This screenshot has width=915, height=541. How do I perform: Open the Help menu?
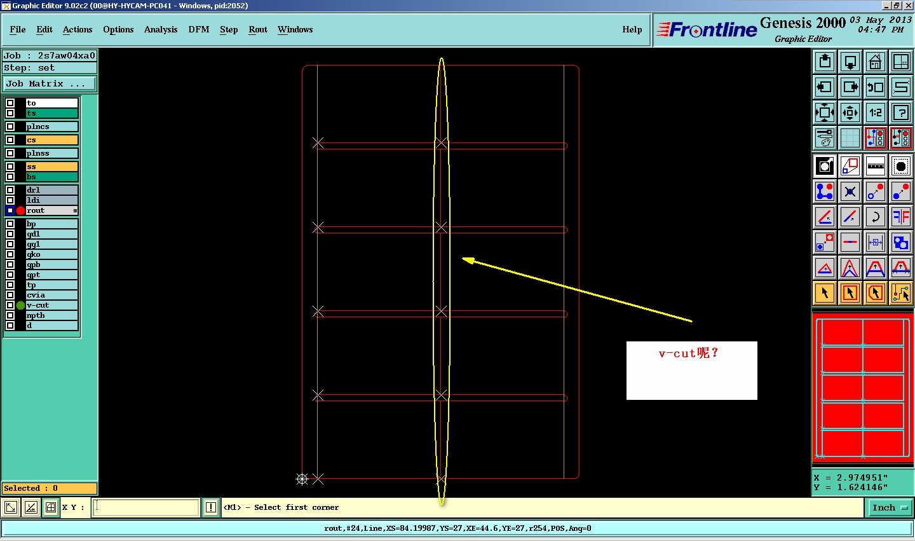(632, 29)
